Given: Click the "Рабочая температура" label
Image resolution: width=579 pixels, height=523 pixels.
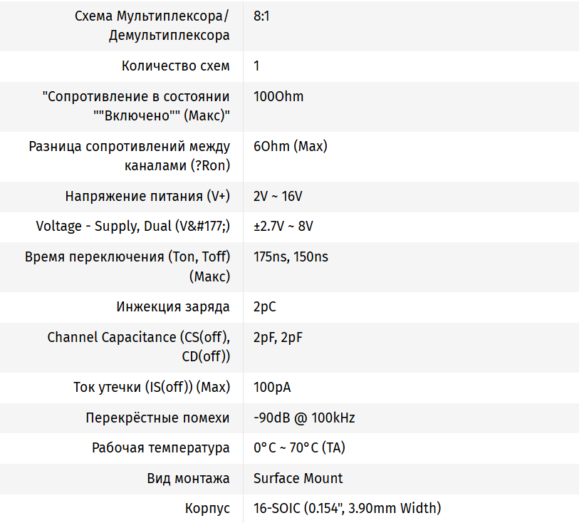Looking at the screenshot, I should point(160,448).
